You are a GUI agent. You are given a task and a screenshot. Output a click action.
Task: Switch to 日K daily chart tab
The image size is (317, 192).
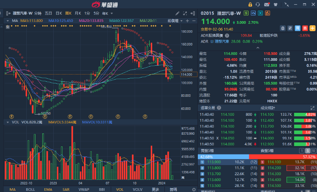click(x=59, y=13)
